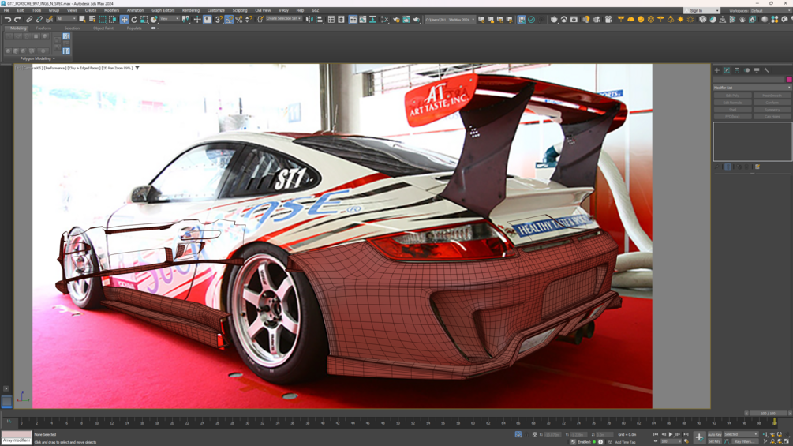The width and height of the screenshot is (793, 446).
Task: Select the Select and Move tool
Action: 124,20
